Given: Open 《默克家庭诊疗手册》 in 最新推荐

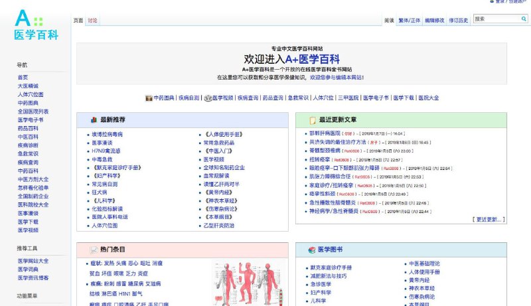Looking at the screenshot, I should click(x=117, y=167).
